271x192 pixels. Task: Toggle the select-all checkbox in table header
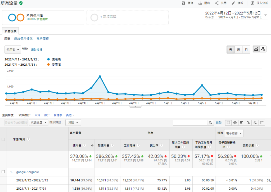click(x=3, y=139)
